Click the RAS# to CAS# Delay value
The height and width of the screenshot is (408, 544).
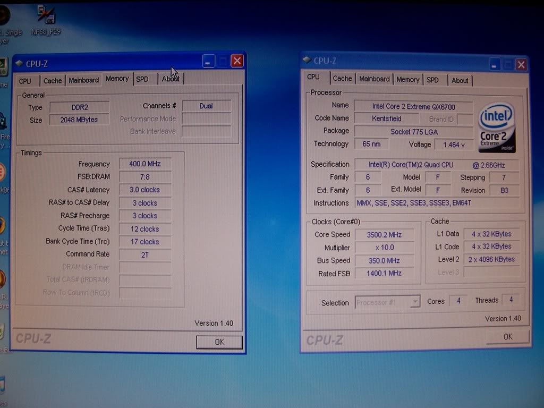pyautogui.click(x=145, y=203)
